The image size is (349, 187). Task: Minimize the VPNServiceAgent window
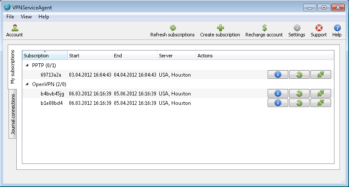310,8
